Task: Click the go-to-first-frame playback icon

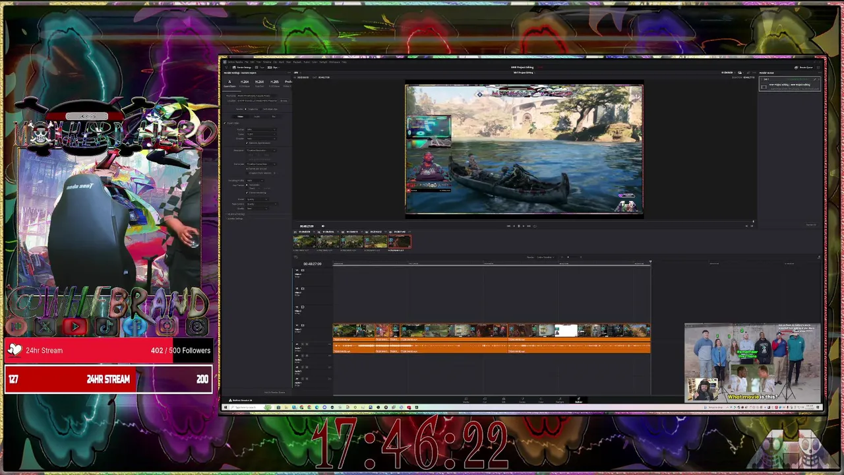Action: point(509,226)
